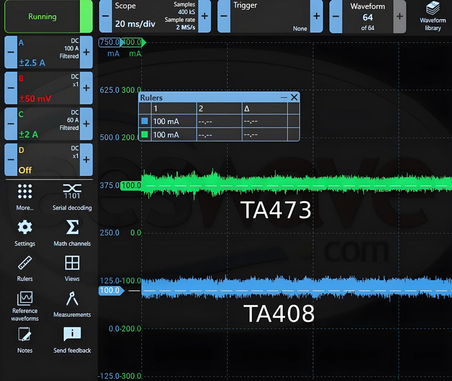452x381 pixels.
Task: Open the More... tools grid
Action: point(25,197)
